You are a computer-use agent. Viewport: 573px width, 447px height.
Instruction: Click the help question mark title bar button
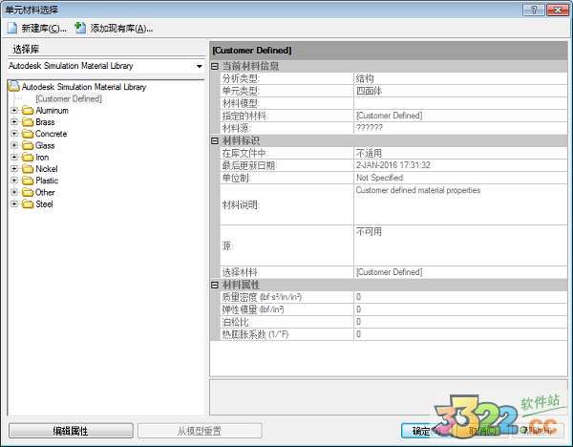coord(534,10)
